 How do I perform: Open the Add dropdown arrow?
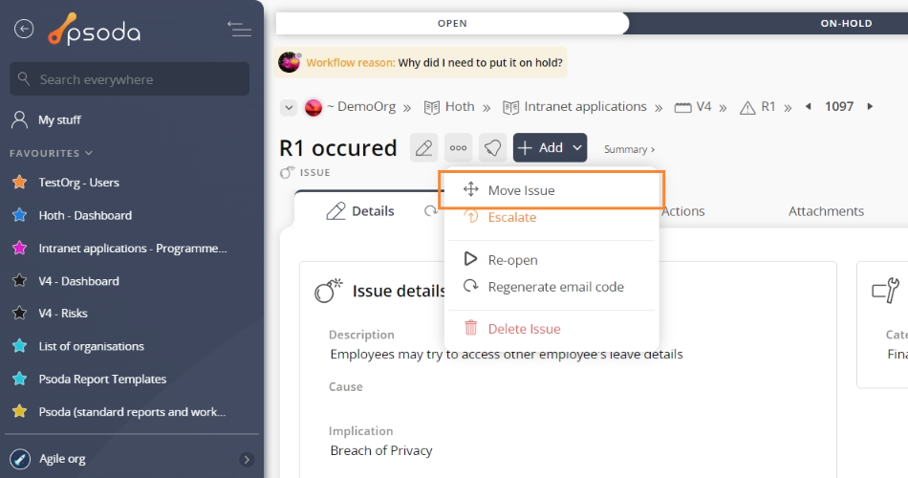pyautogui.click(x=577, y=148)
